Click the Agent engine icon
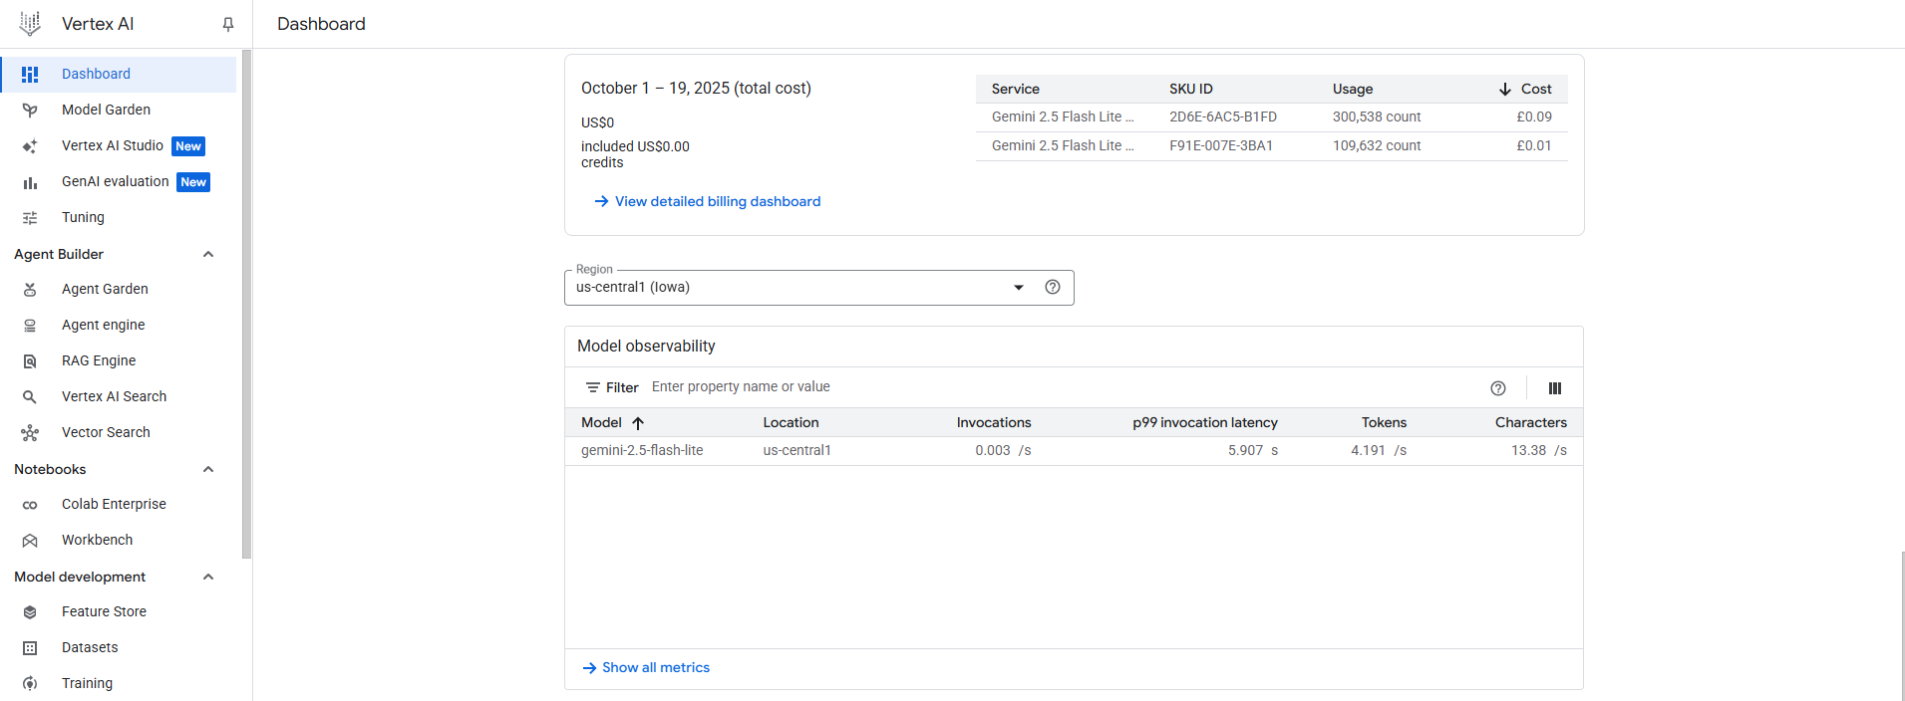The image size is (1905, 701). pos(30,325)
